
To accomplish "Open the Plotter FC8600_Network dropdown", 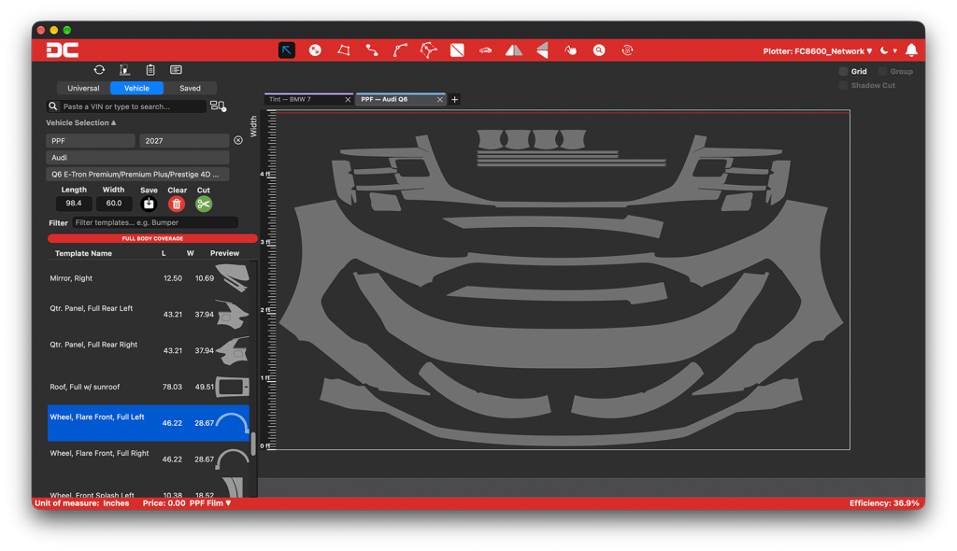I will click(817, 51).
